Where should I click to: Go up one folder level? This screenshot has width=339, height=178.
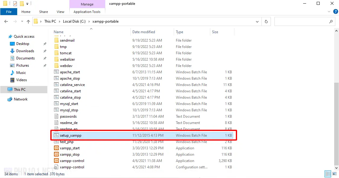pos(28,21)
